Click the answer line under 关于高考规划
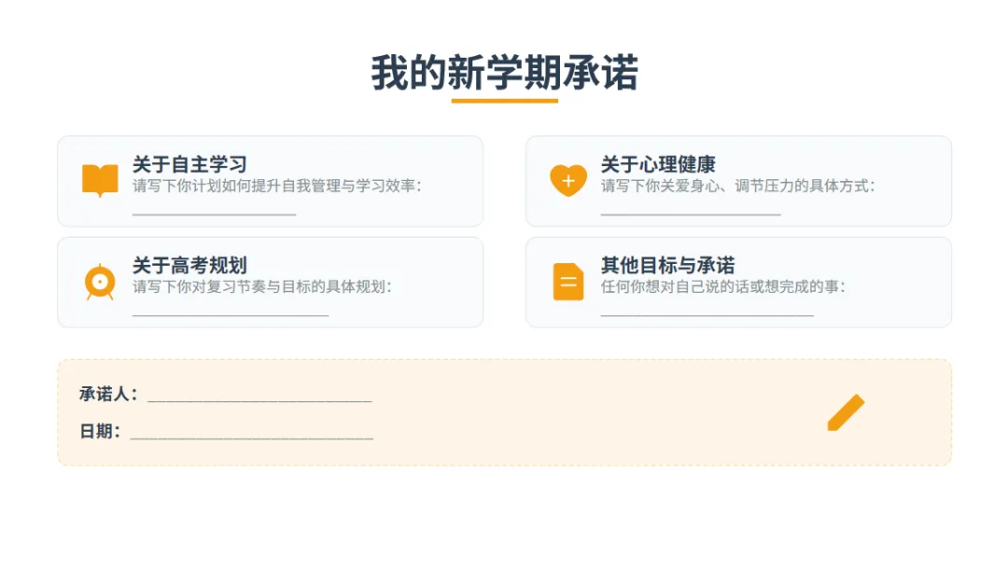This screenshot has width=1008, height=569. [x=231, y=315]
